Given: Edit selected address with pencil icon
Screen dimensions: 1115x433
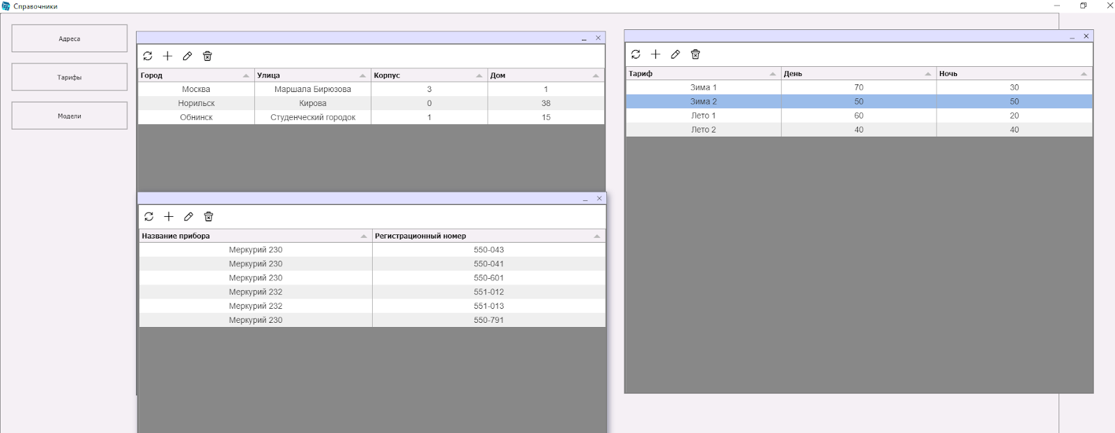Looking at the screenshot, I should click(x=187, y=56).
